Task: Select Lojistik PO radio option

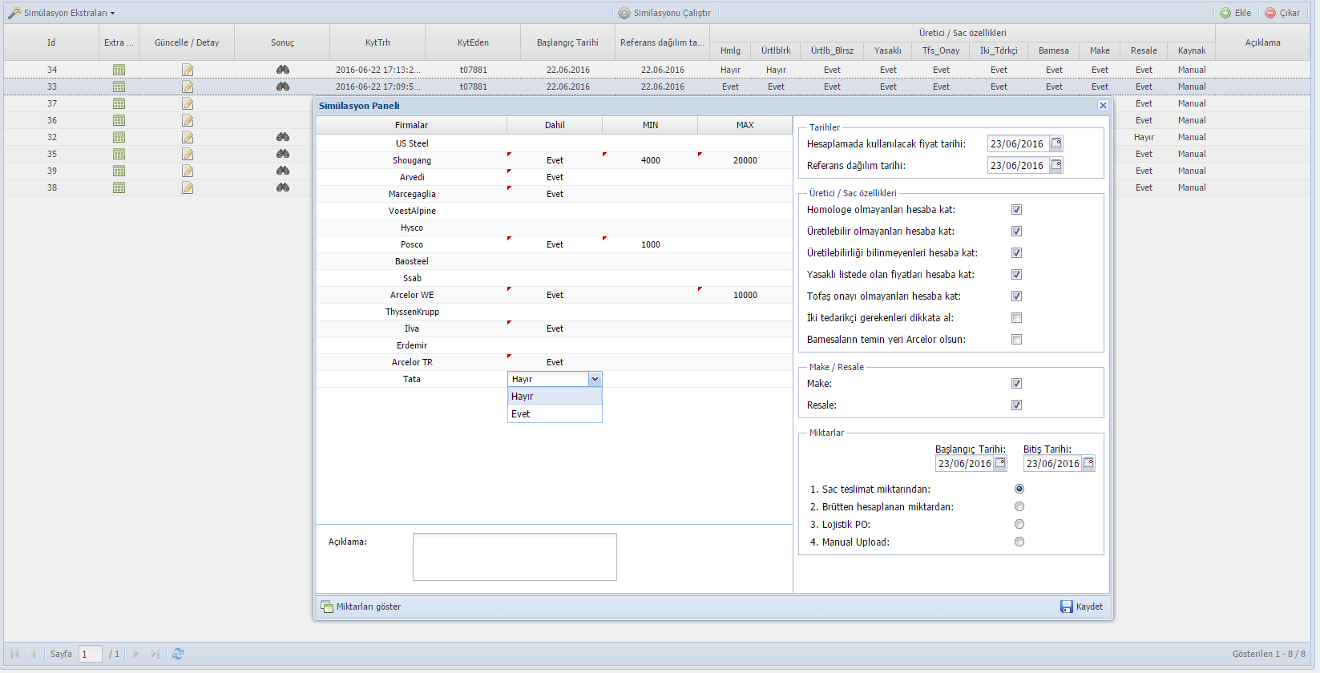Action: (x=1019, y=524)
